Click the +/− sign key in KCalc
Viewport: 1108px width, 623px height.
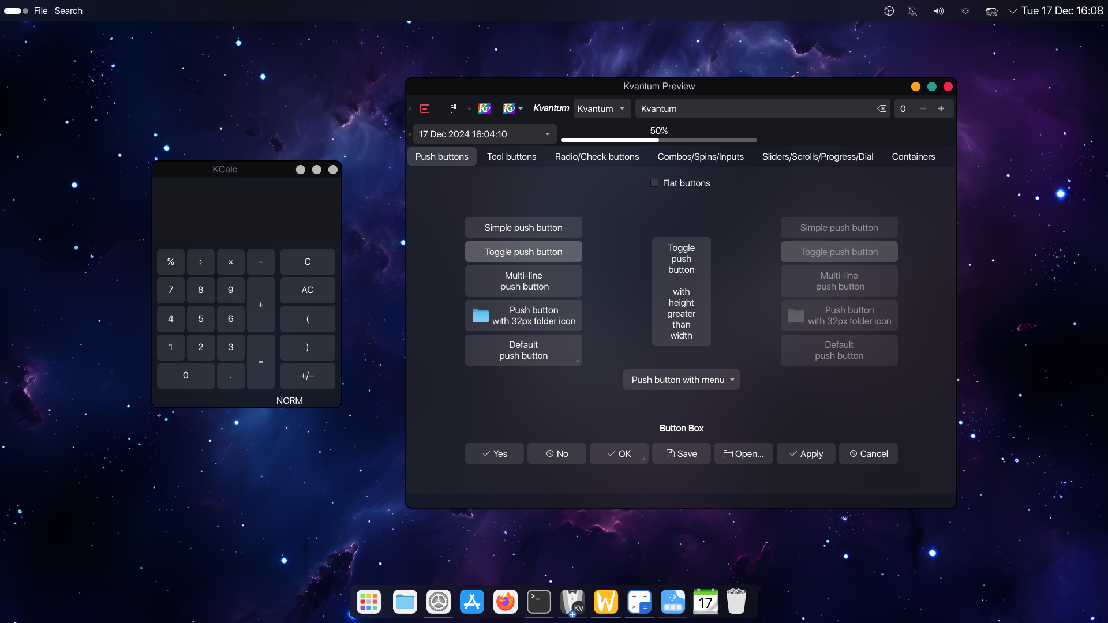coord(308,376)
